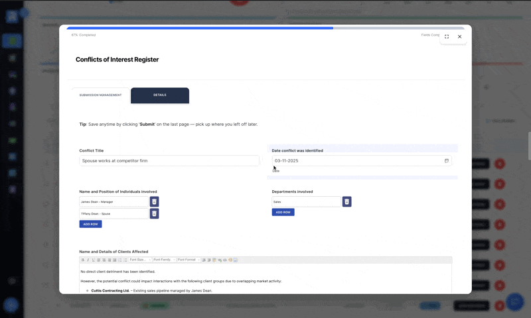Open the Font Size dropdown
The width and height of the screenshot is (531, 318).
tap(140, 260)
